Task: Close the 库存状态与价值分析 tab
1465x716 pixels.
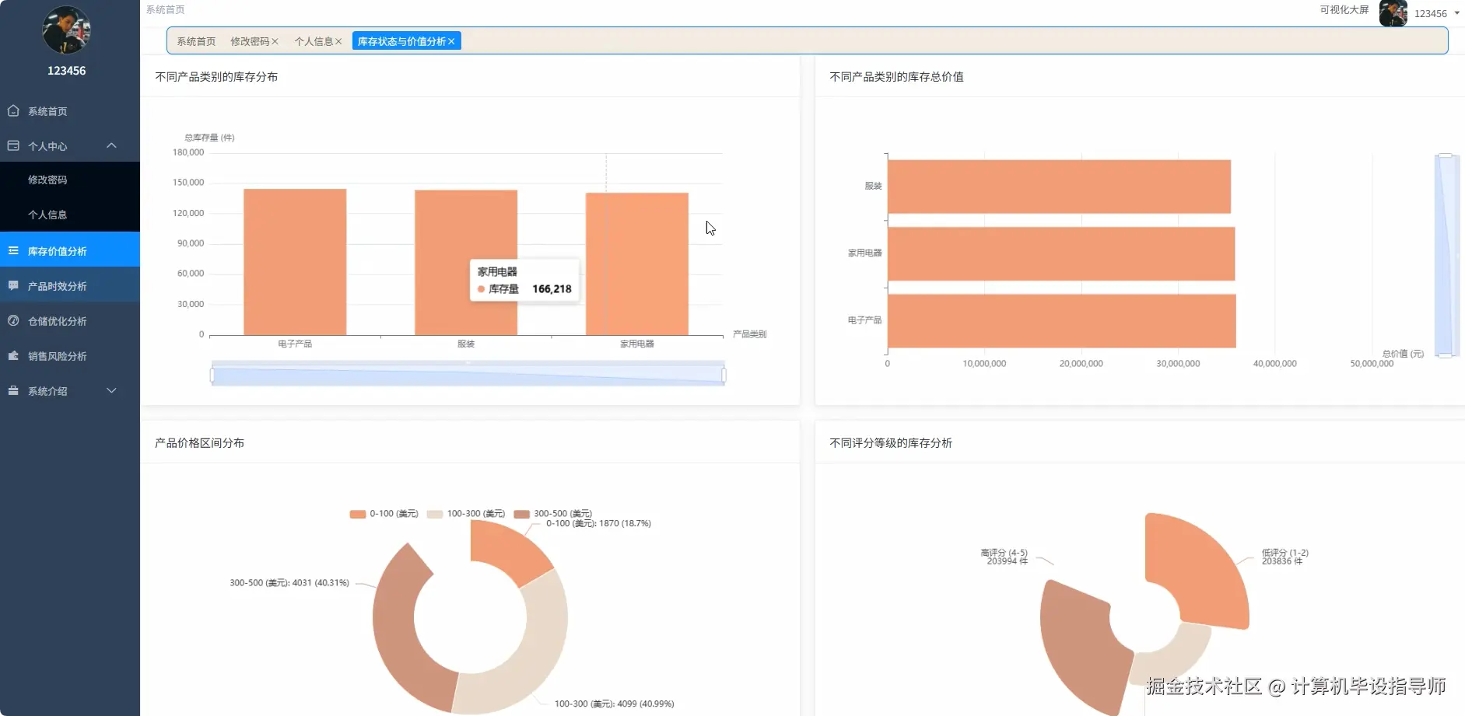Action: tap(451, 41)
